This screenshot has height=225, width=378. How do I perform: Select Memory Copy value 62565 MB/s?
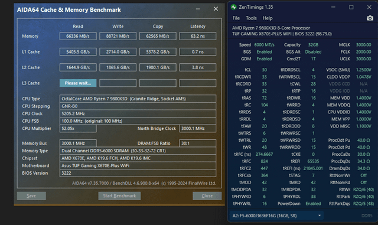pyautogui.click(x=158, y=36)
